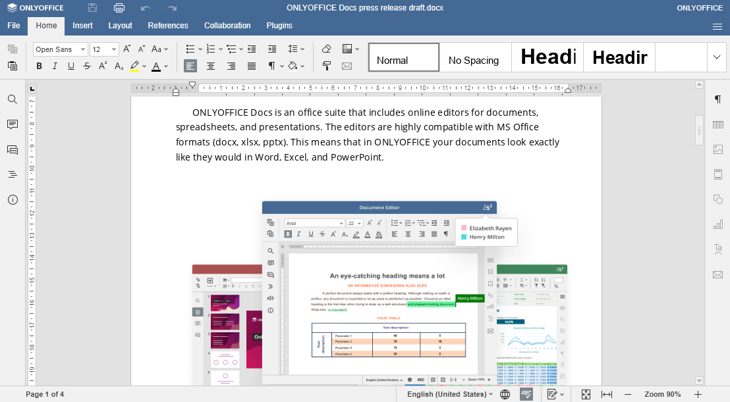Open the line spacing dropdown
Viewport: 730px width, 402px height.
click(296, 49)
